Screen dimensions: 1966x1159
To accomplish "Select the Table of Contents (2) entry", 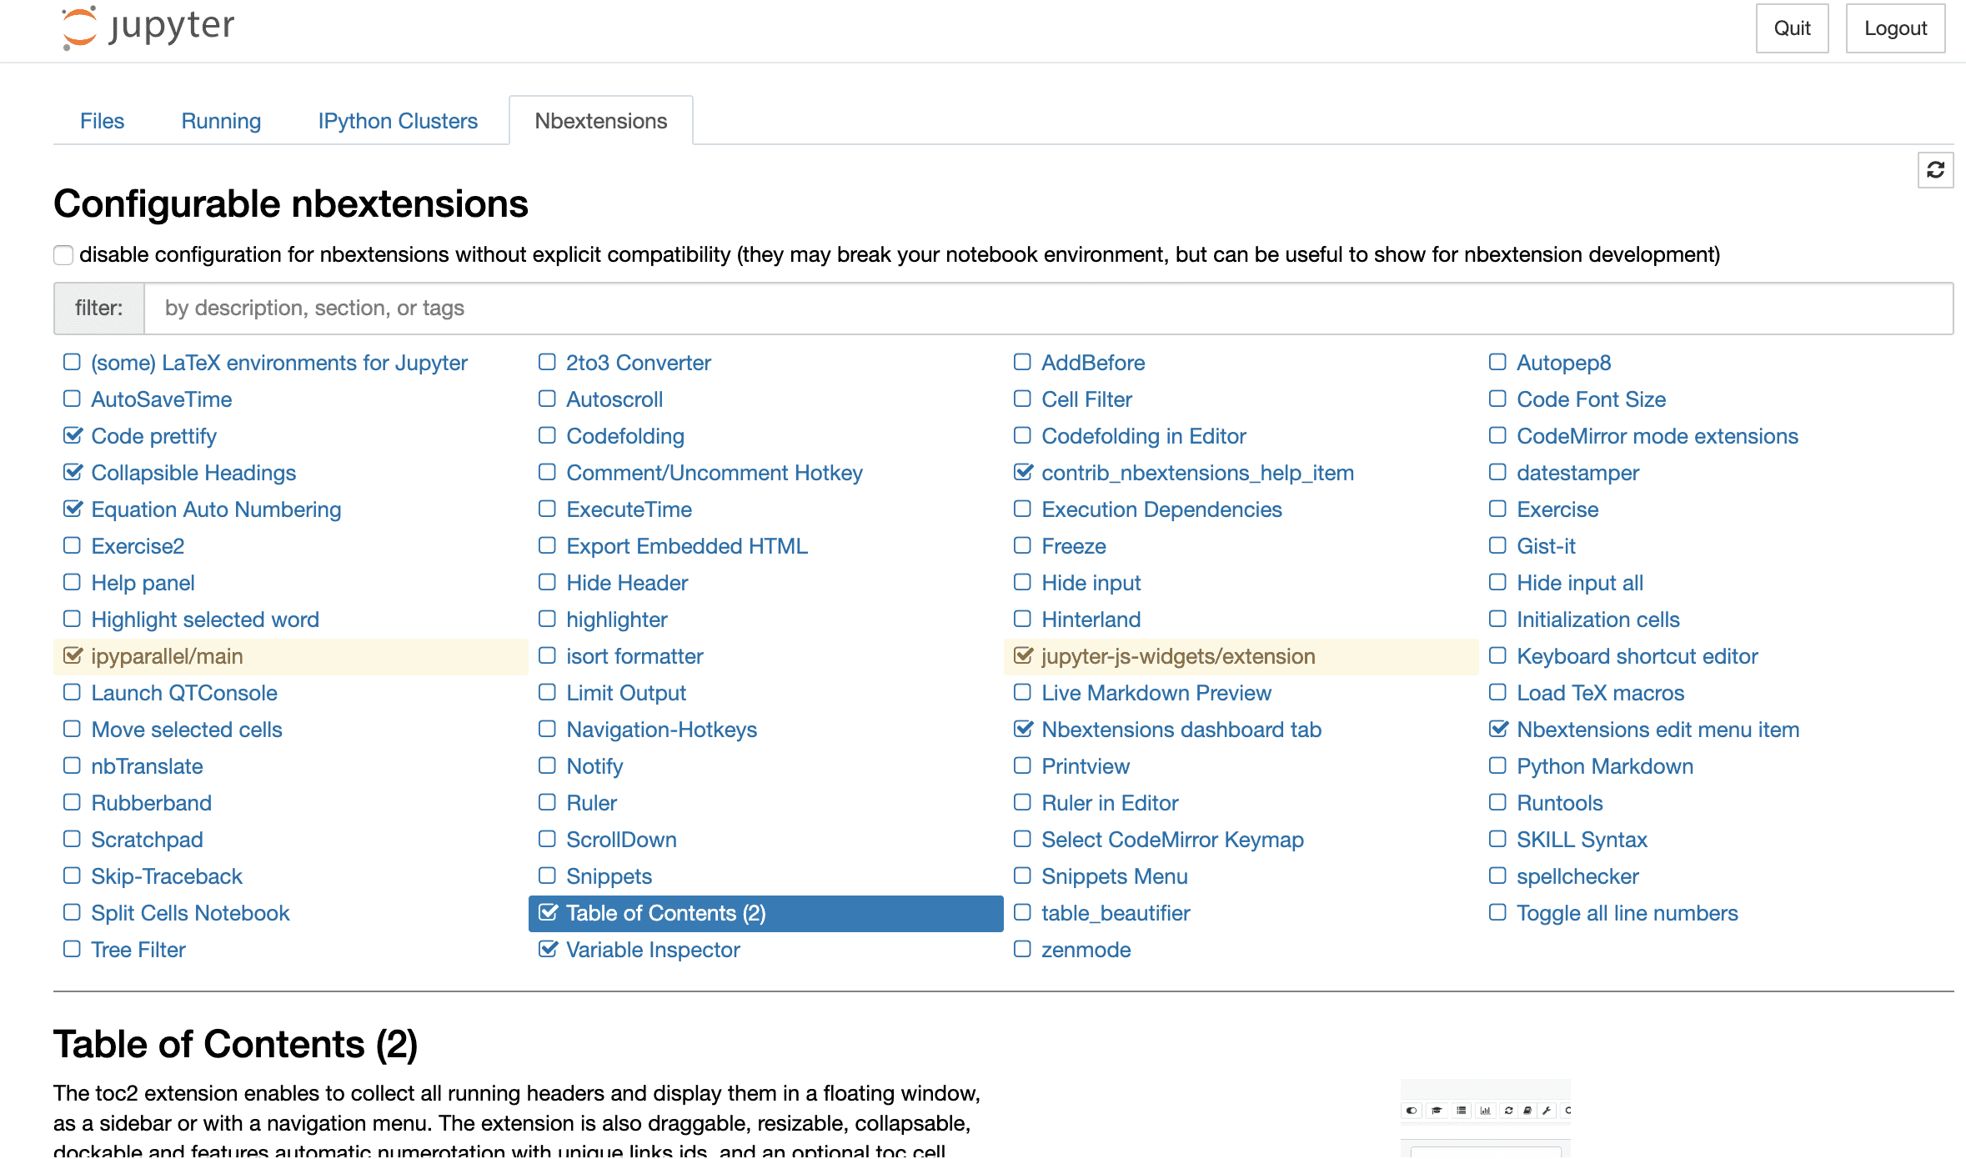I will click(665, 913).
